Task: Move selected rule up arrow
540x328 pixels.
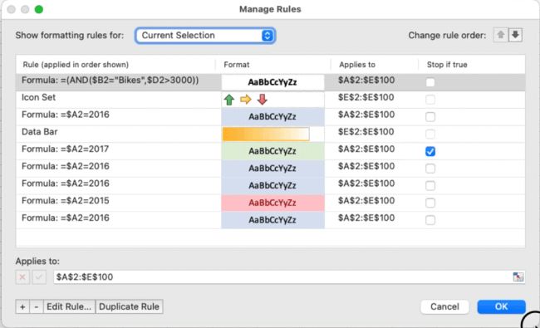Action: click(500, 35)
